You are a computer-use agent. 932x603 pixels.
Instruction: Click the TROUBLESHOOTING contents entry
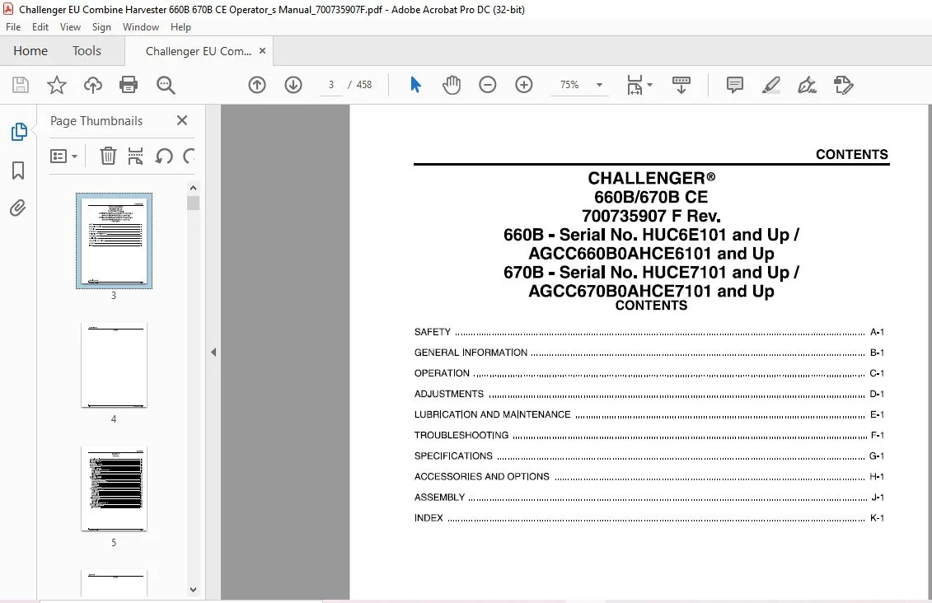(649, 436)
